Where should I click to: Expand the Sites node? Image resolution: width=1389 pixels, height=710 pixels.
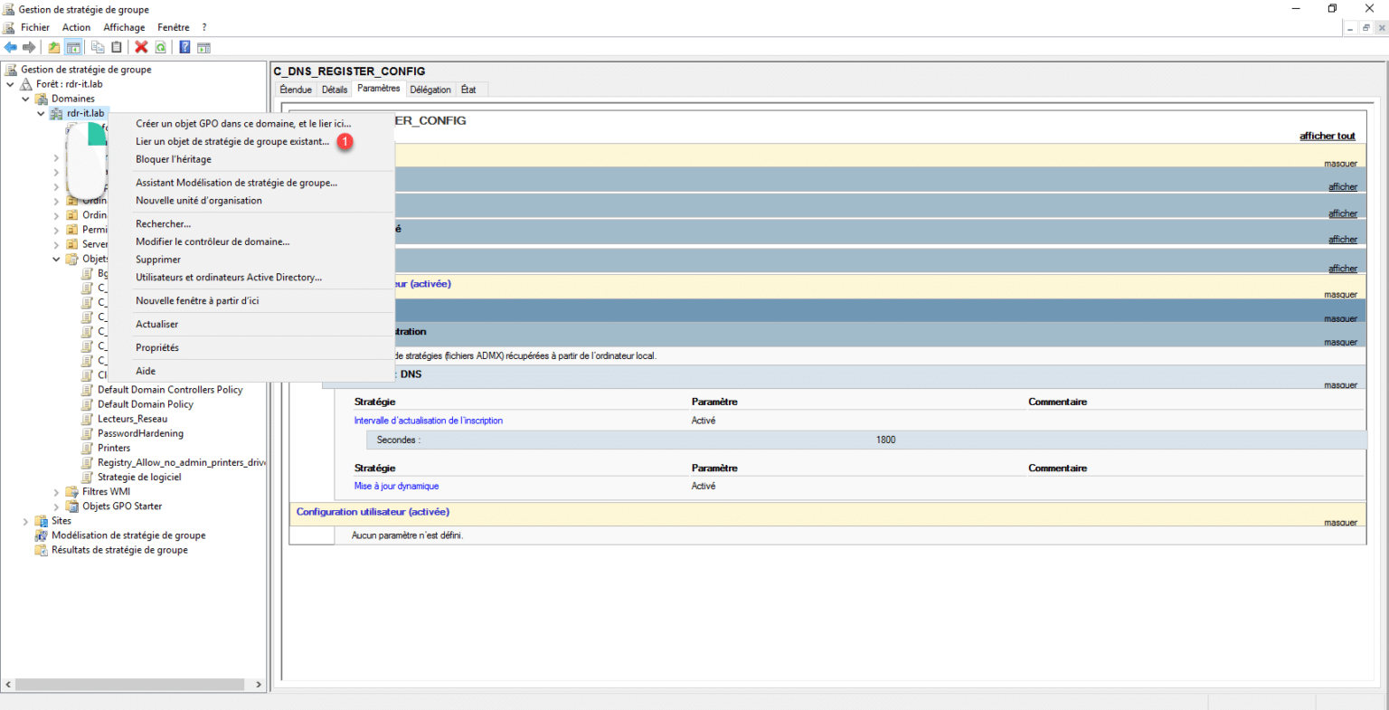click(25, 521)
